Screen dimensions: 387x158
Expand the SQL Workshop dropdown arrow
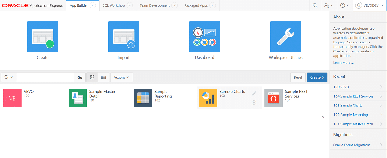pyautogui.click(x=130, y=5)
